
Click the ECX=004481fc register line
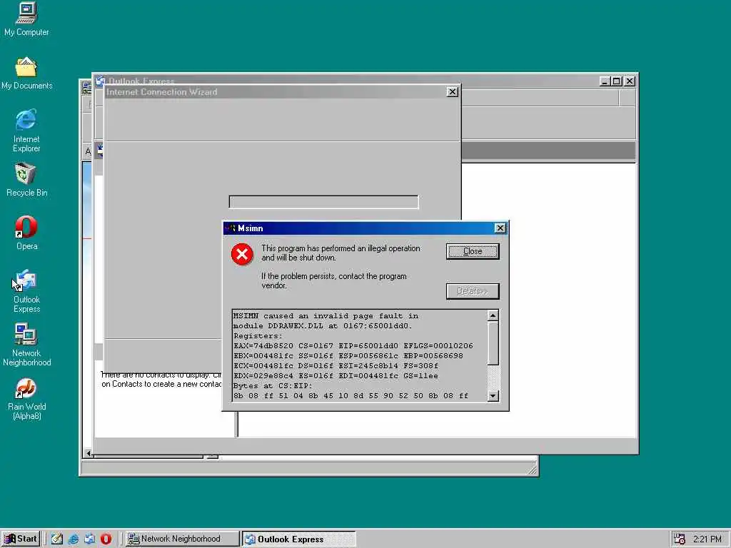click(336, 366)
